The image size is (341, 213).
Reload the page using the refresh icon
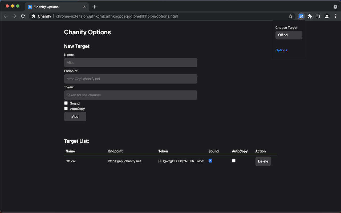(x=23, y=16)
